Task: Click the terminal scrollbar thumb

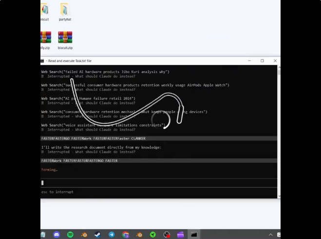Action: 279,72
